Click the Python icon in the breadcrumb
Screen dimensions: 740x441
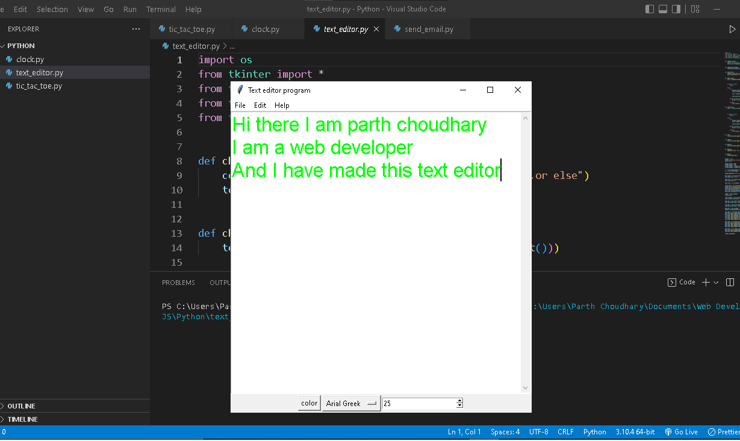pyautogui.click(x=166, y=46)
